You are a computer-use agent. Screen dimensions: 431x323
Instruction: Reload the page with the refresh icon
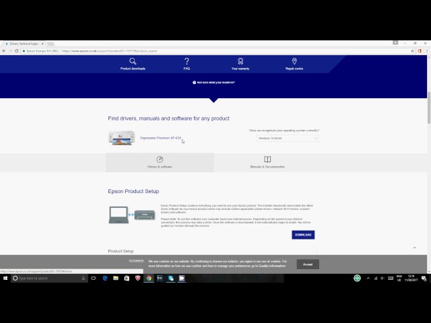[x=16, y=51]
